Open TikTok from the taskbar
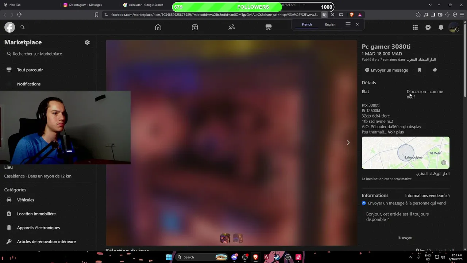Image resolution: width=467 pixels, height=263 pixels. (298, 257)
